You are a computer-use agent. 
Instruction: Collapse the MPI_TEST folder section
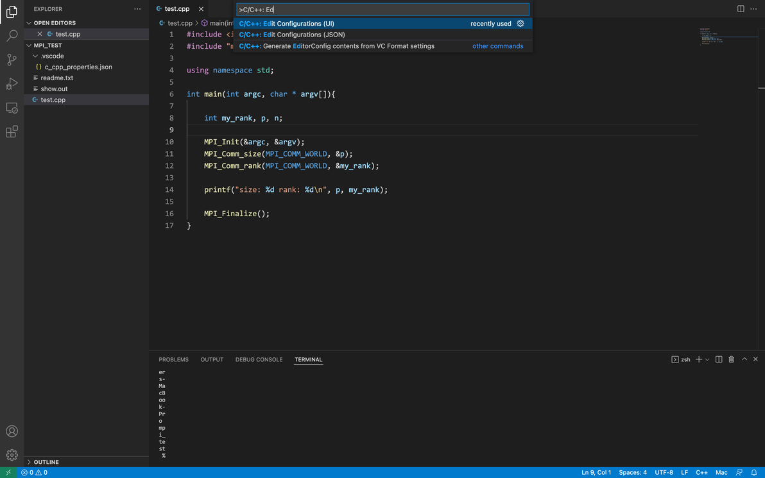tap(87, 46)
